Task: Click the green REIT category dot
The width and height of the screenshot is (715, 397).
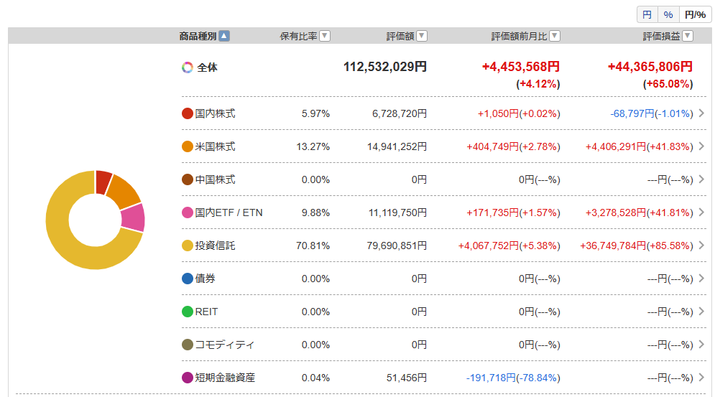Action: coord(188,312)
